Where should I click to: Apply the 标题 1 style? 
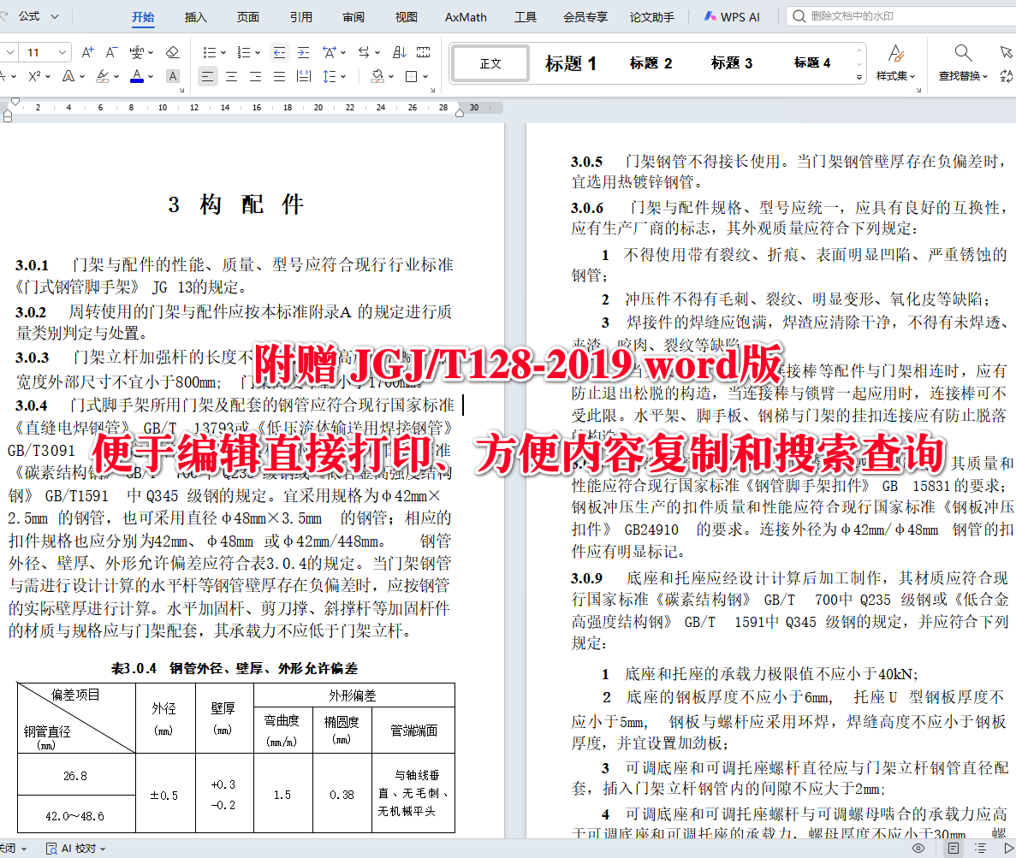point(571,63)
